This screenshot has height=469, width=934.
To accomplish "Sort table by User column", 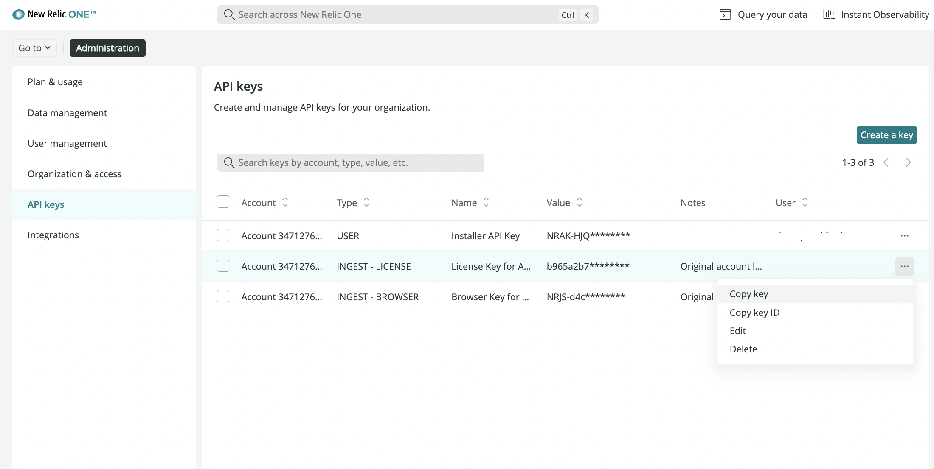I will point(805,203).
